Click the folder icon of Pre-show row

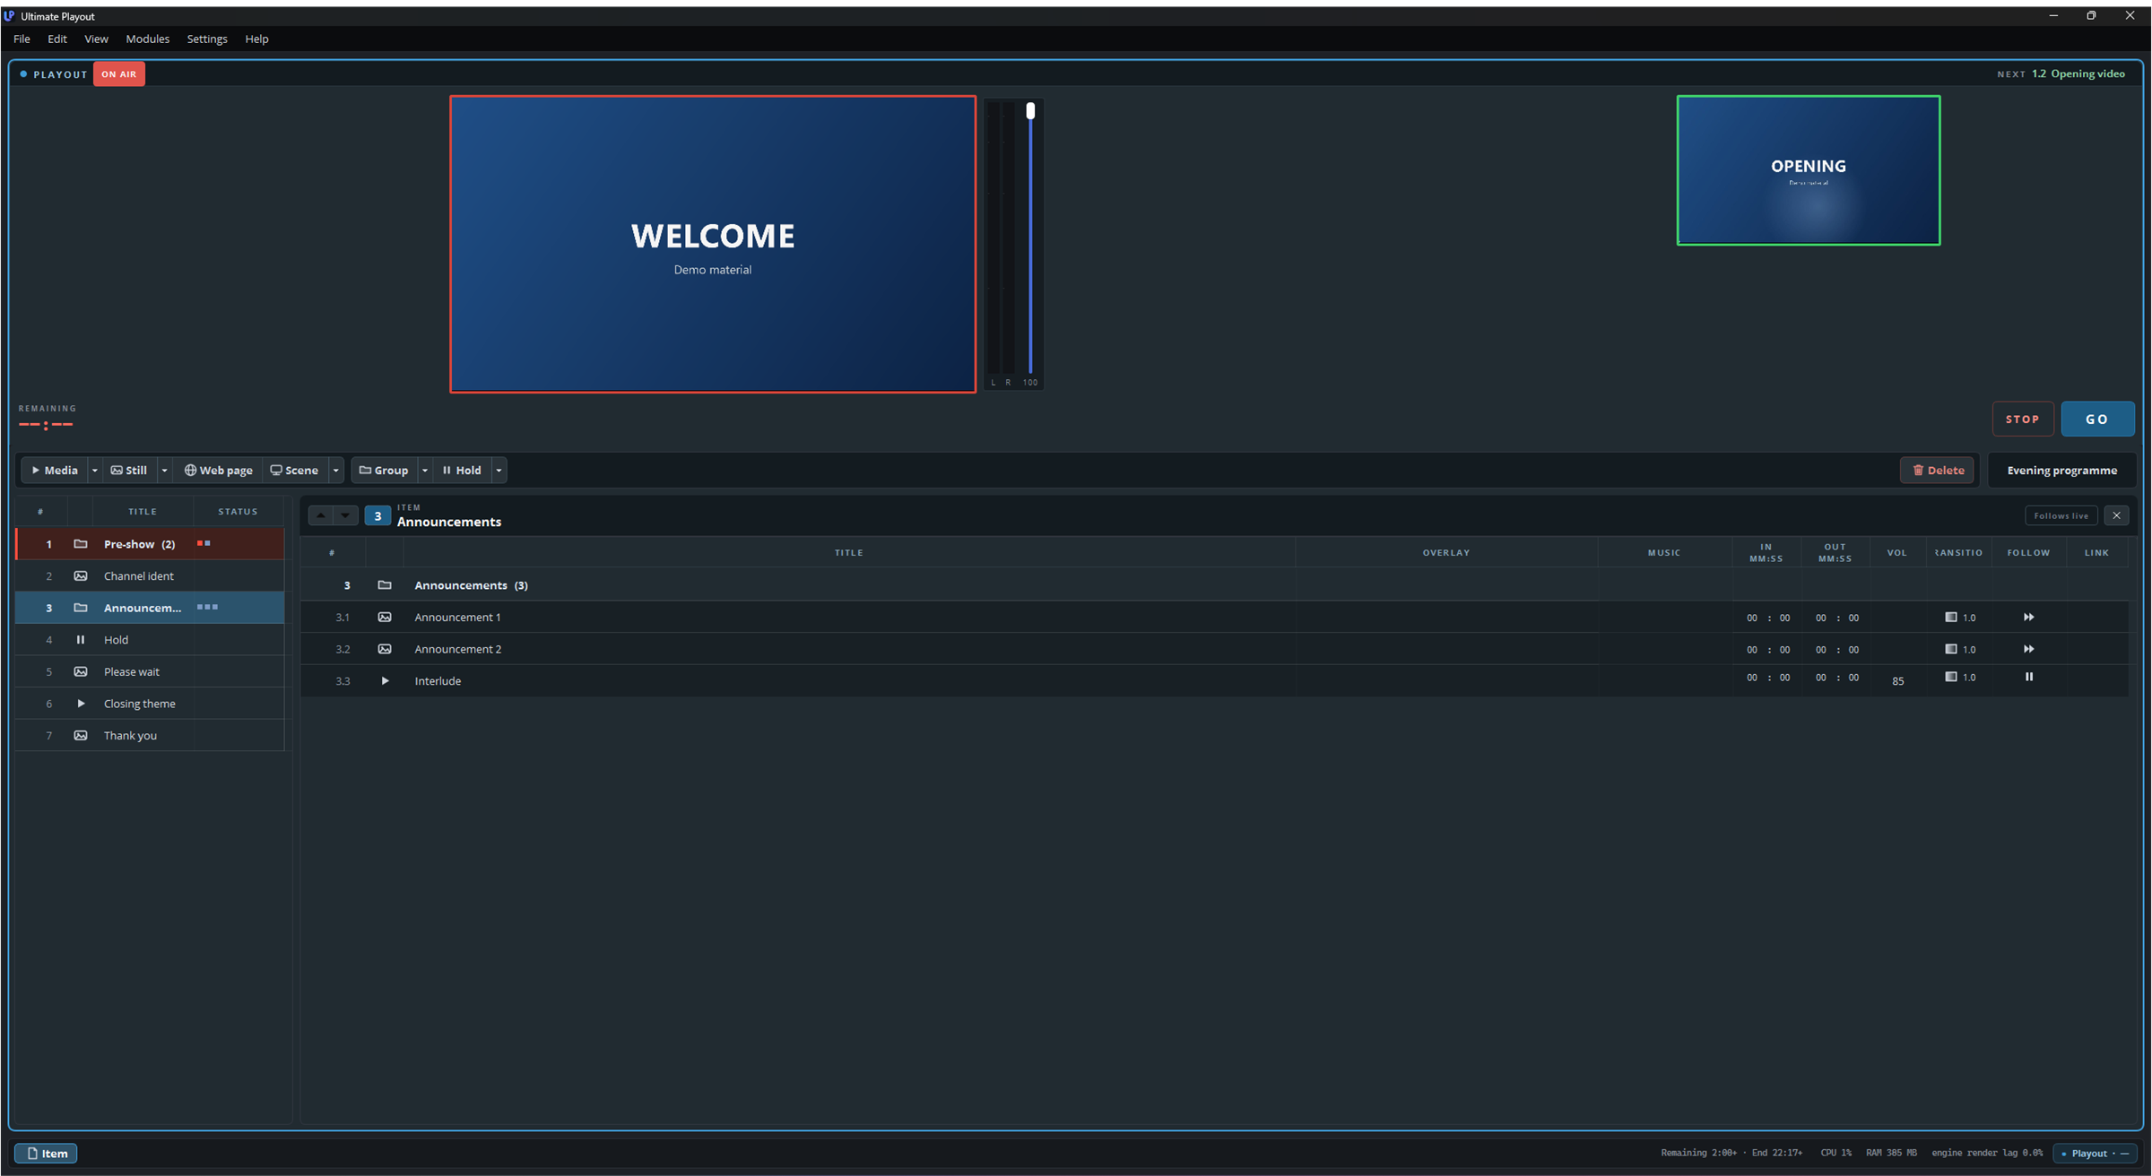tap(81, 544)
